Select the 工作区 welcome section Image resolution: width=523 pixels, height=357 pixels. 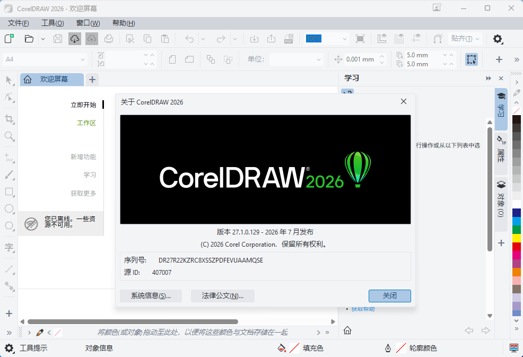86,123
